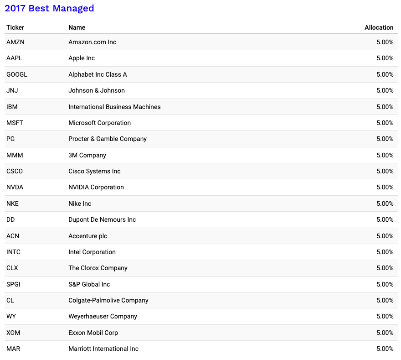The height and width of the screenshot is (360, 401).
Task: Select The Clorox Company name cell
Action: coord(98,268)
